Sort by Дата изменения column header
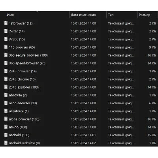The image size is (158, 158). pyautogui.click(x=83, y=15)
